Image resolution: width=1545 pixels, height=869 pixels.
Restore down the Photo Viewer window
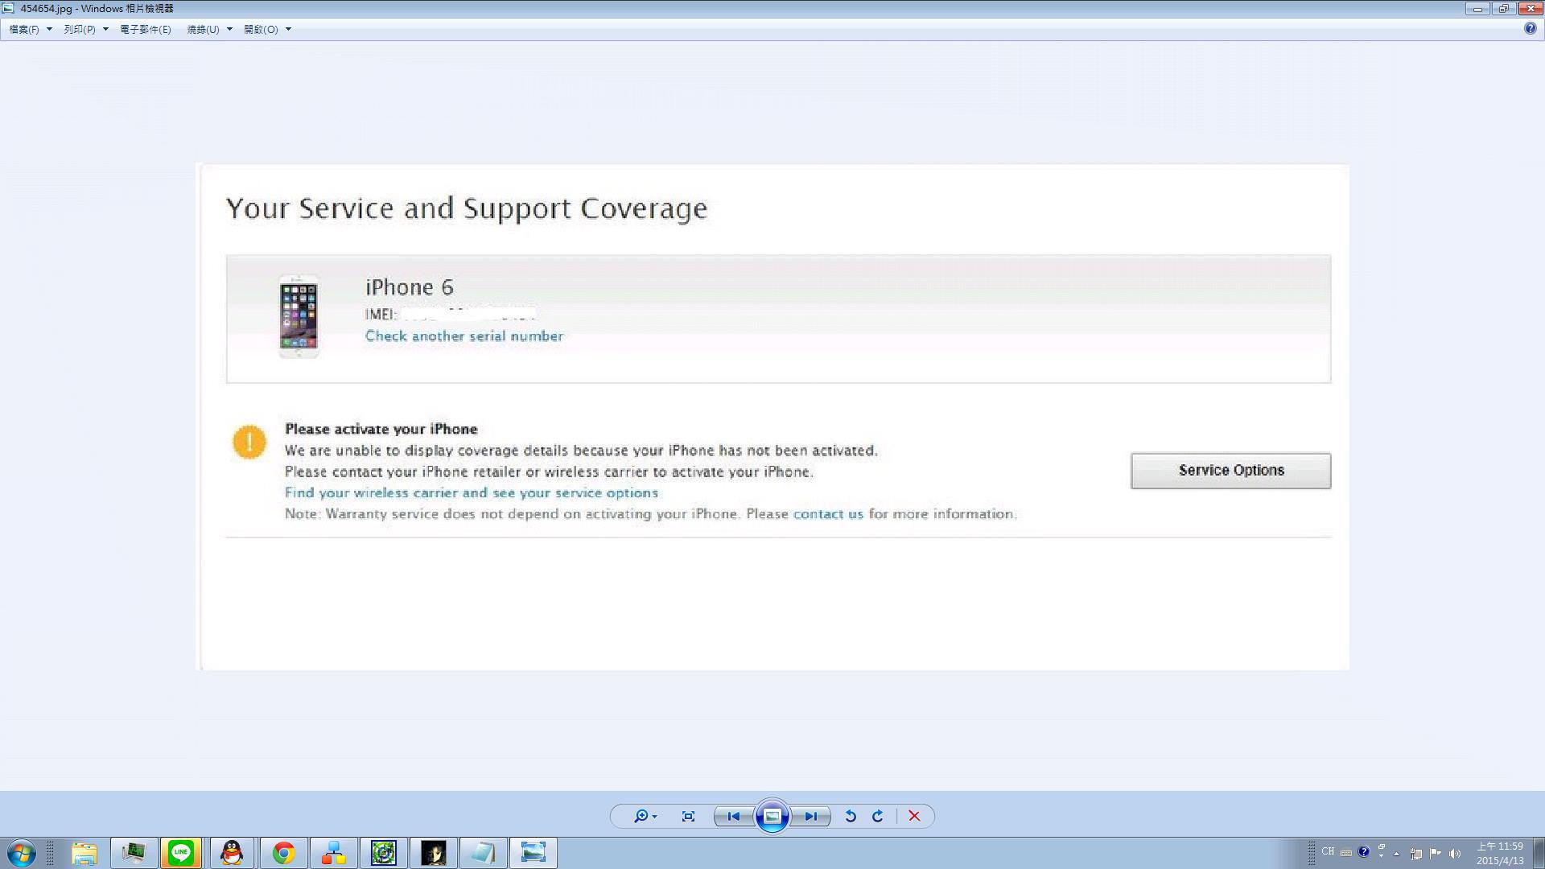tap(1503, 9)
